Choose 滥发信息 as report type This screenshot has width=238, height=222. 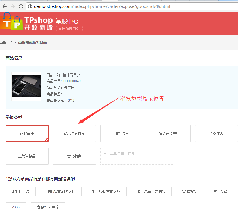pos(121,134)
